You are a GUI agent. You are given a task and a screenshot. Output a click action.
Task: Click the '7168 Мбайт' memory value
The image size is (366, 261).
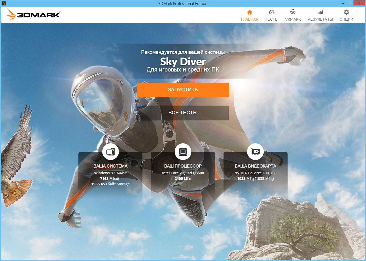point(111,179)
